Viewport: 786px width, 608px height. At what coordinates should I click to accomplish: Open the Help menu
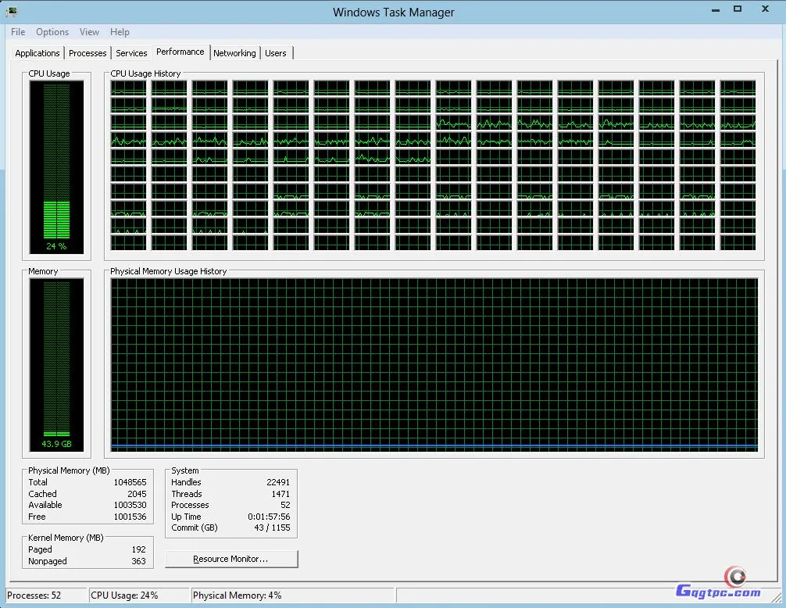coord(120,32)
